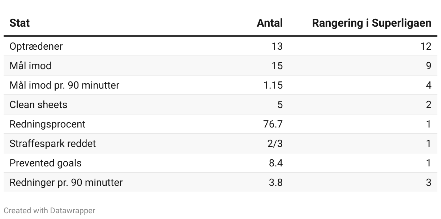This screenshot has width=441, height=219.
Task: Click the Antal column header
Action: click(x=270, y=23)
